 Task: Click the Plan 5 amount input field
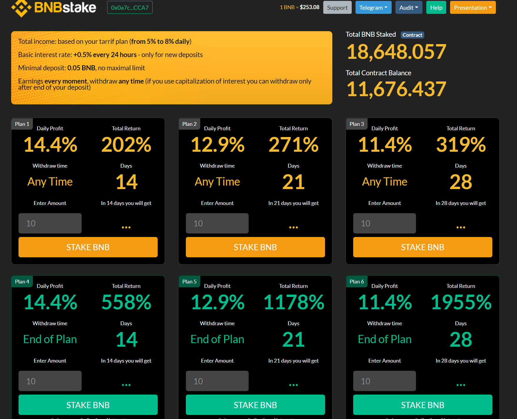click(x=217, y=381)
